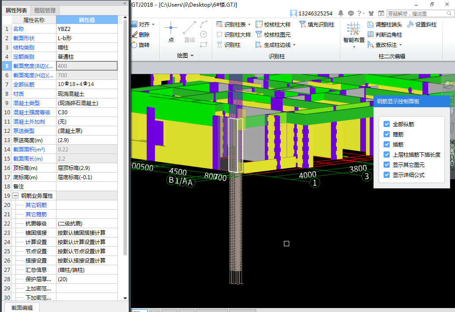Viewport: 455px width, 312px height.
Task: Click 校核柱大样 tool
Action: point(273,24)
